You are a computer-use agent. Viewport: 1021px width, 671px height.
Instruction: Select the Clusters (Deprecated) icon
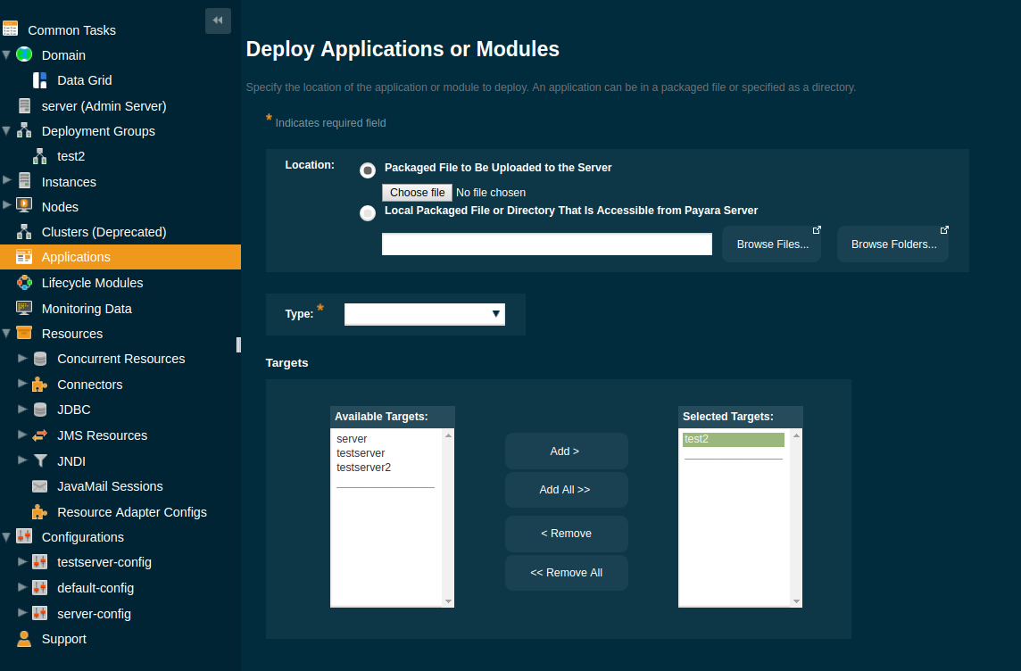[x=26, y=231]
